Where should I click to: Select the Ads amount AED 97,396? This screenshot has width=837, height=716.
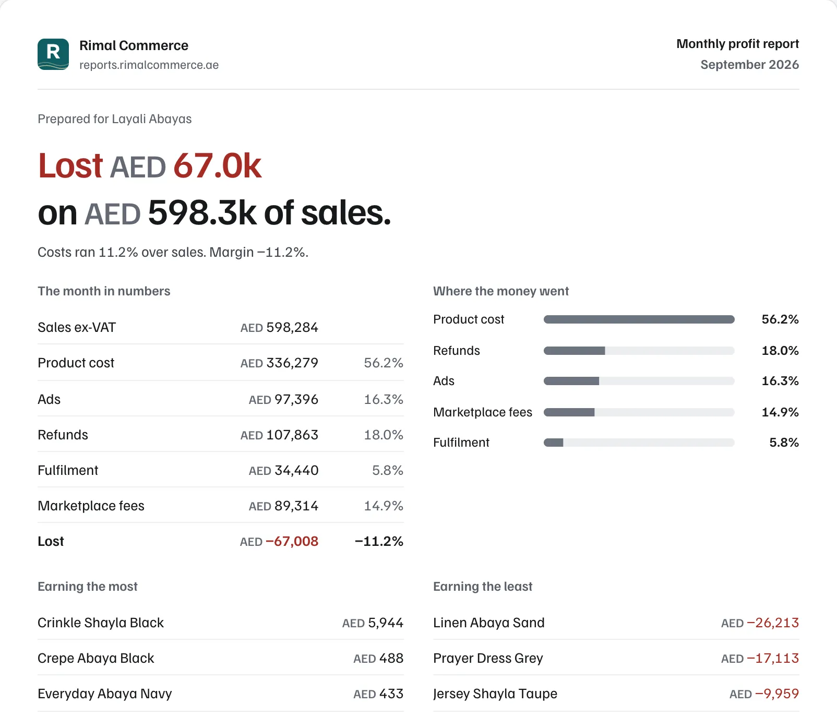click(283, 400)
